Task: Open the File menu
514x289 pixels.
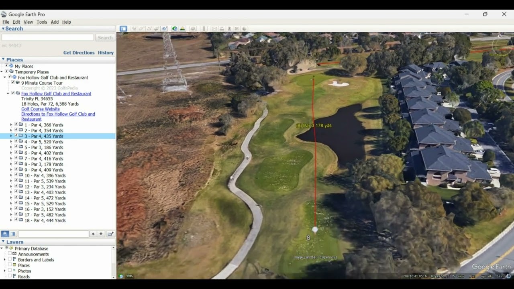Action: pyautogui.click(x=6, y=22)
